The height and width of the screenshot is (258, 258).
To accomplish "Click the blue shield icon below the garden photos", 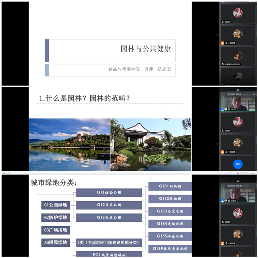I will [x=4, y=173].
